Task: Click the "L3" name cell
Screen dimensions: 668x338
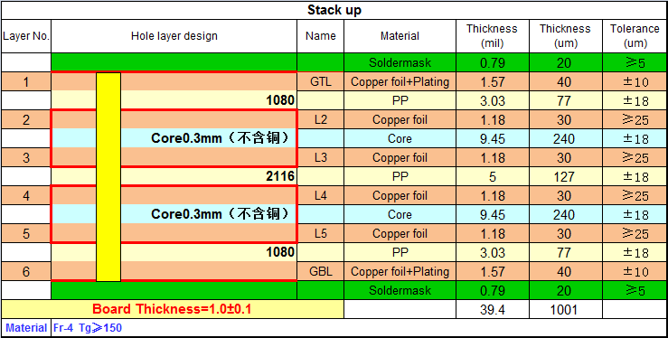Action: click(x=320, y=157)
